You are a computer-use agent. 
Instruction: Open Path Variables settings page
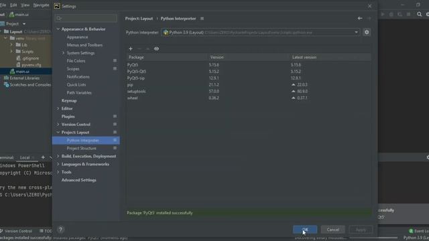point(79,92)
